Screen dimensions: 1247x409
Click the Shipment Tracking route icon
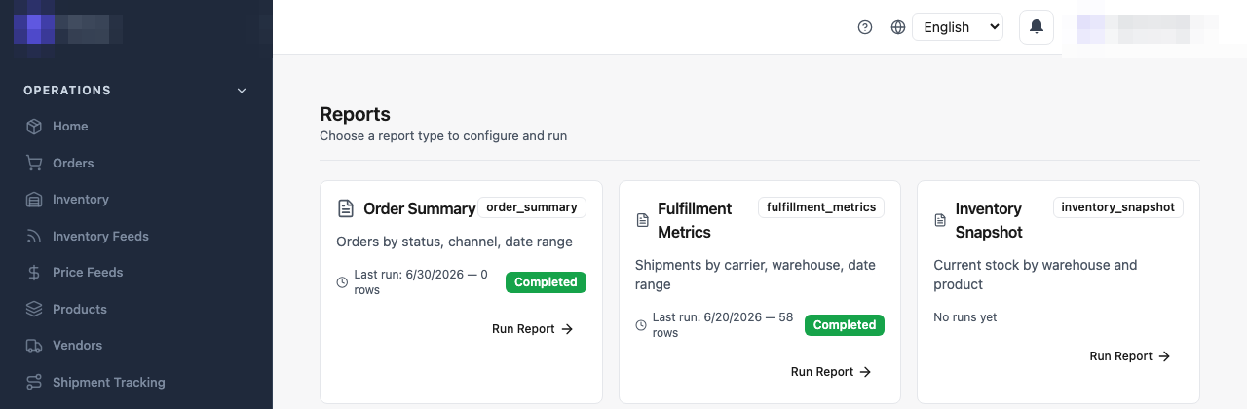pyautogui.click(x=34, y=382)
